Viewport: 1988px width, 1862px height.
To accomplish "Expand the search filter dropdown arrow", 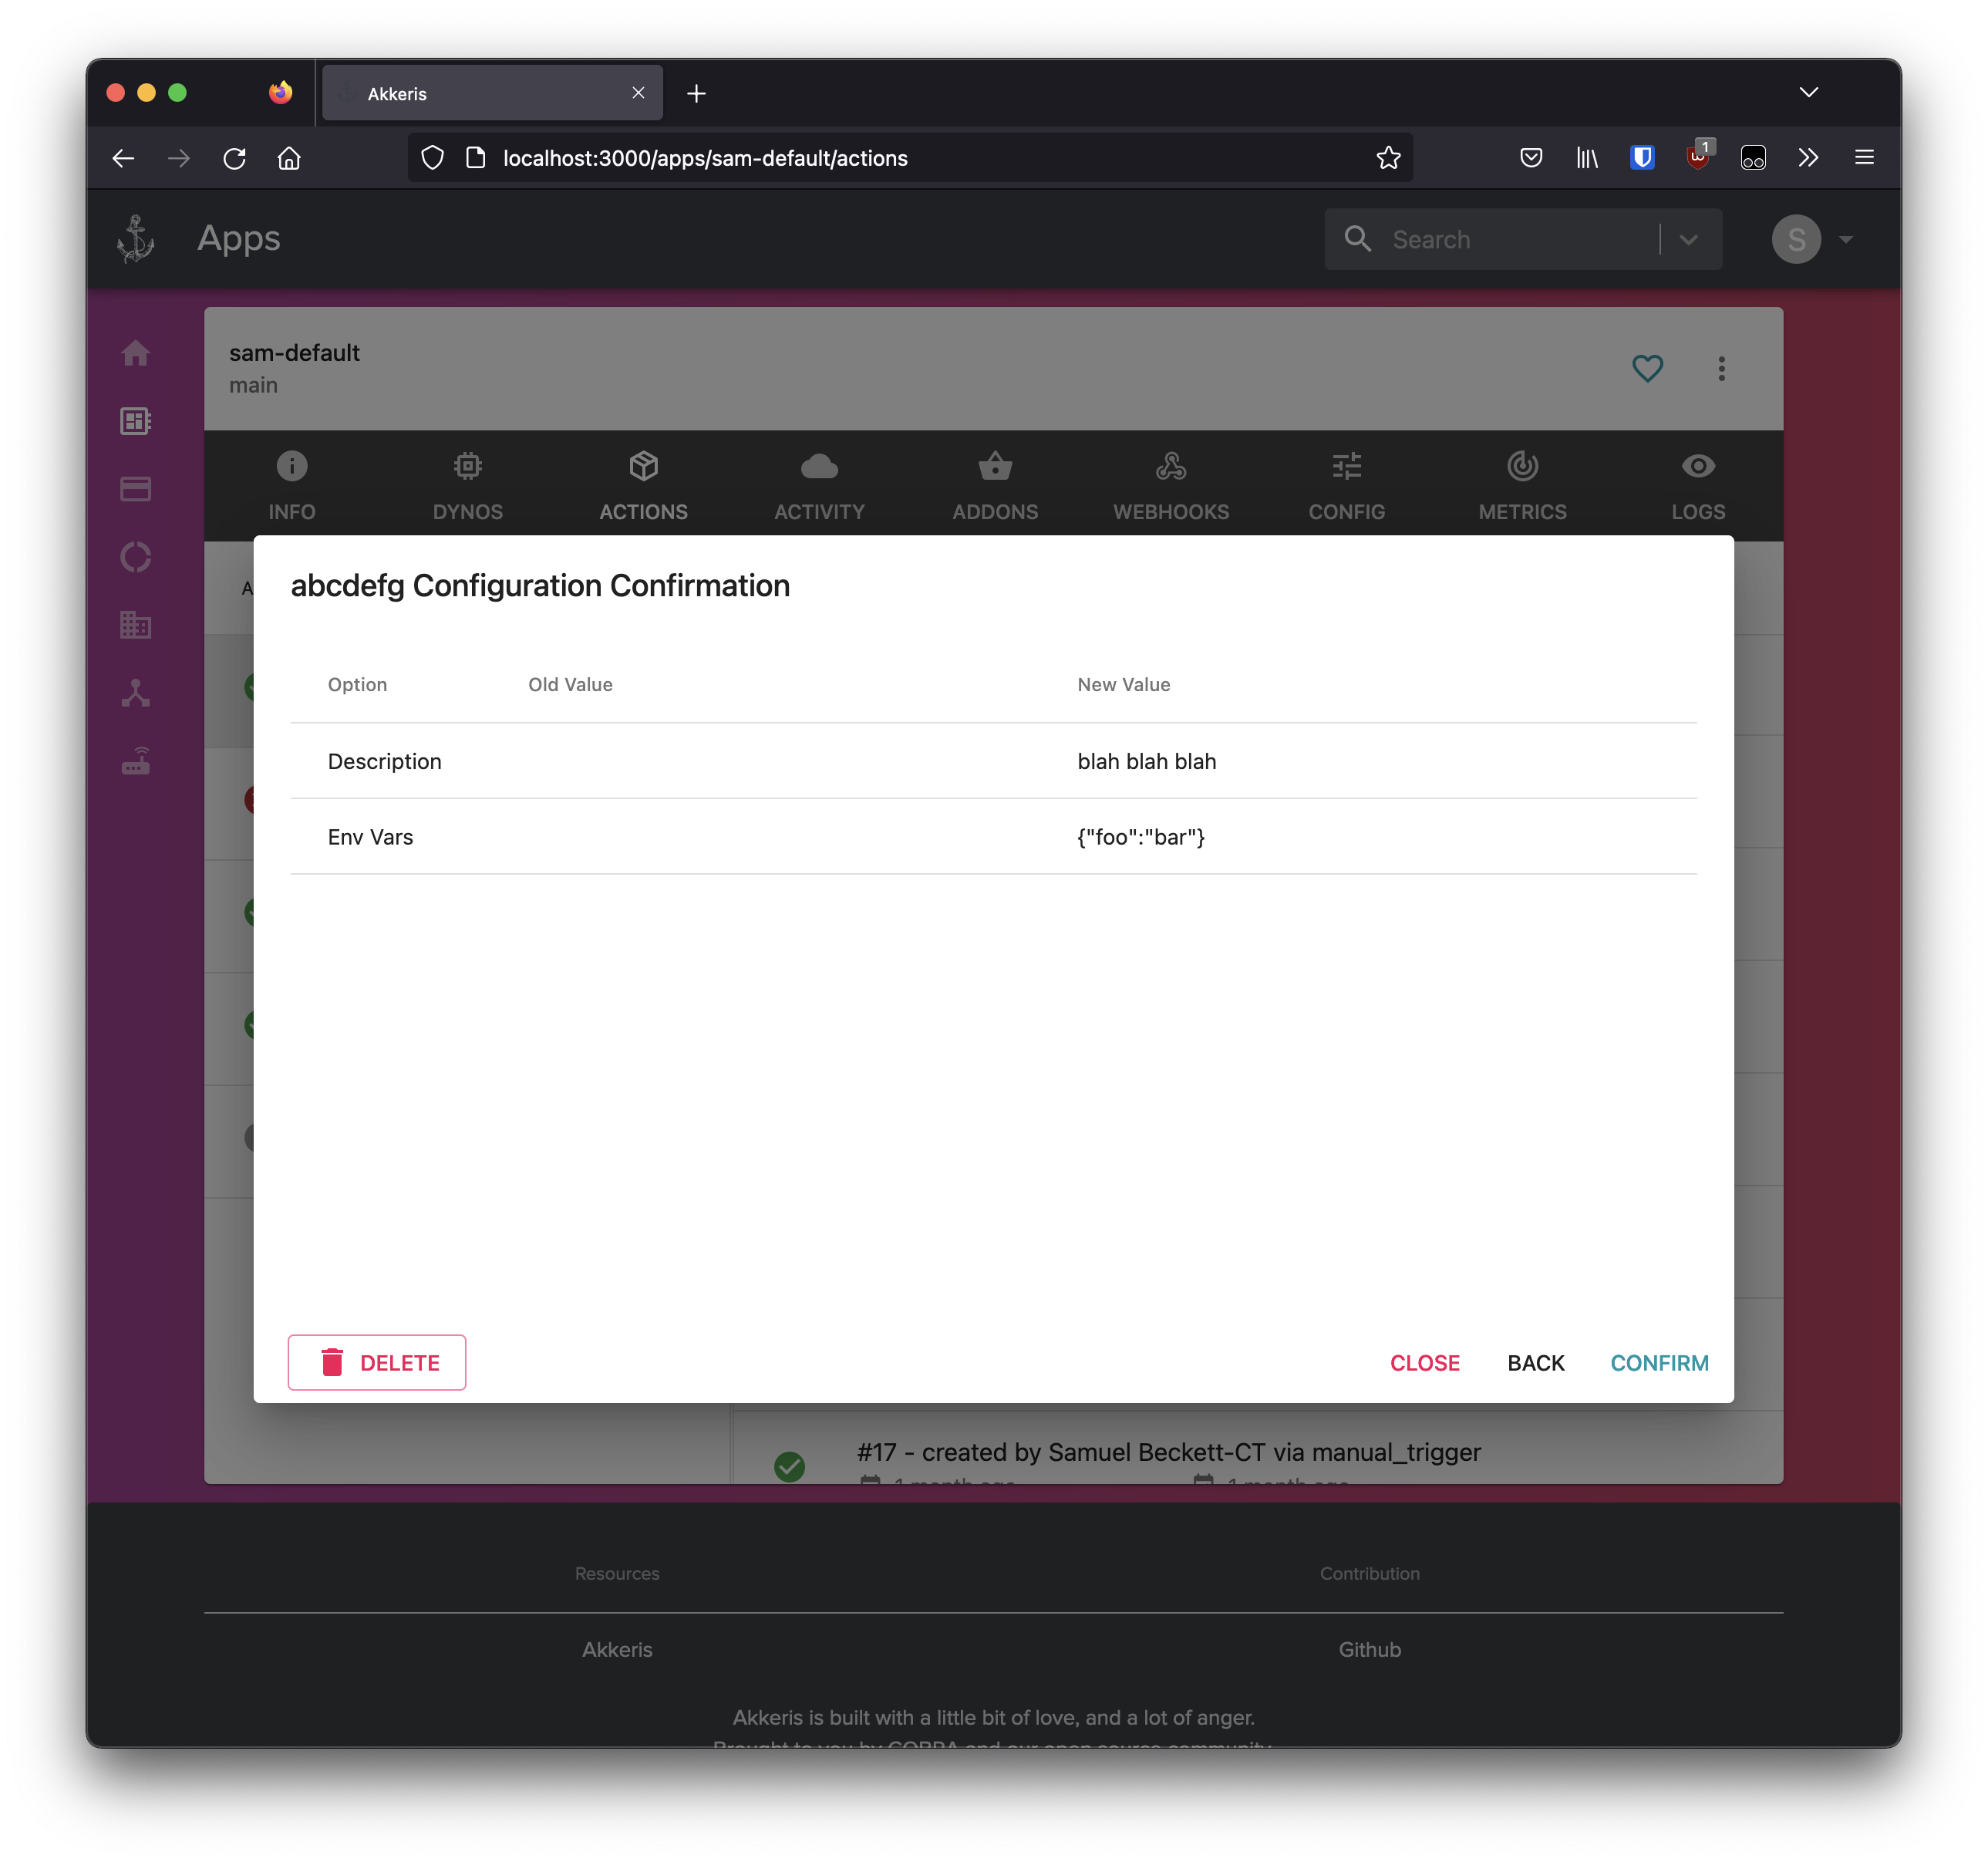I will pos(1689,240).
